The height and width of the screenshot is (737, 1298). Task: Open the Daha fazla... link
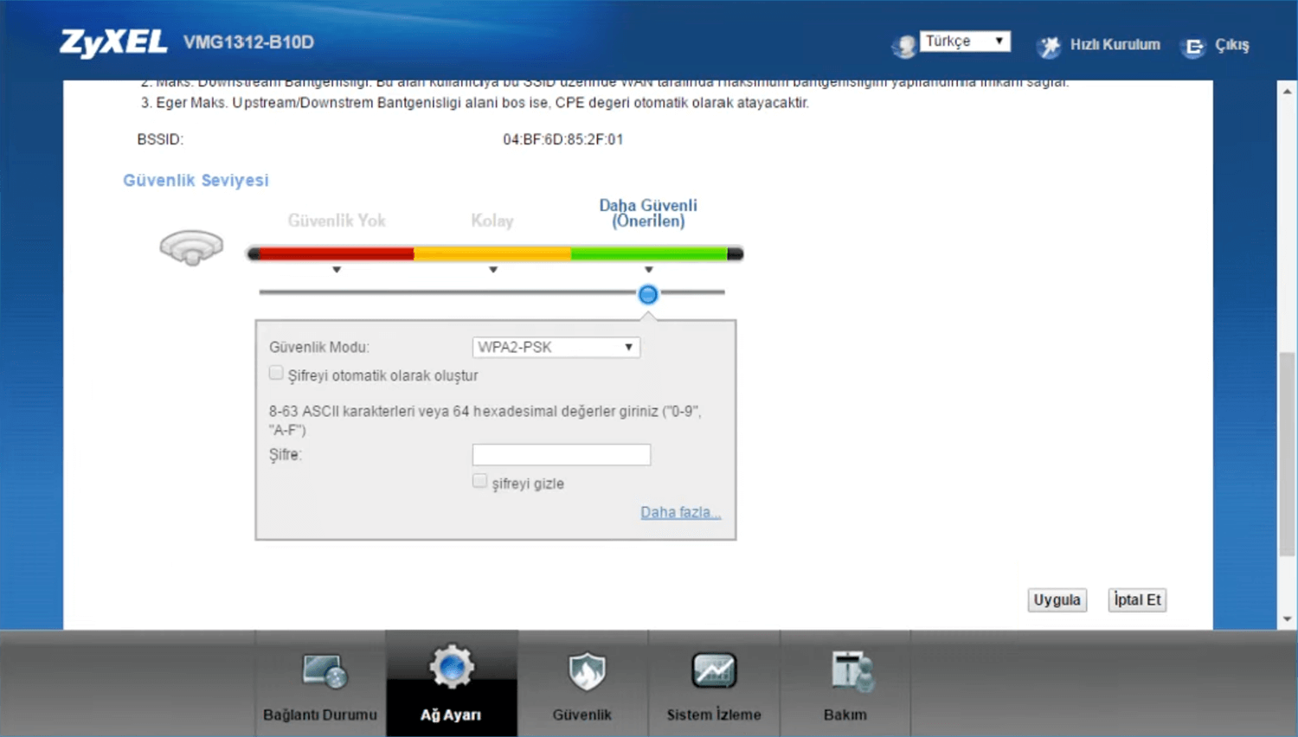point(680,512)
